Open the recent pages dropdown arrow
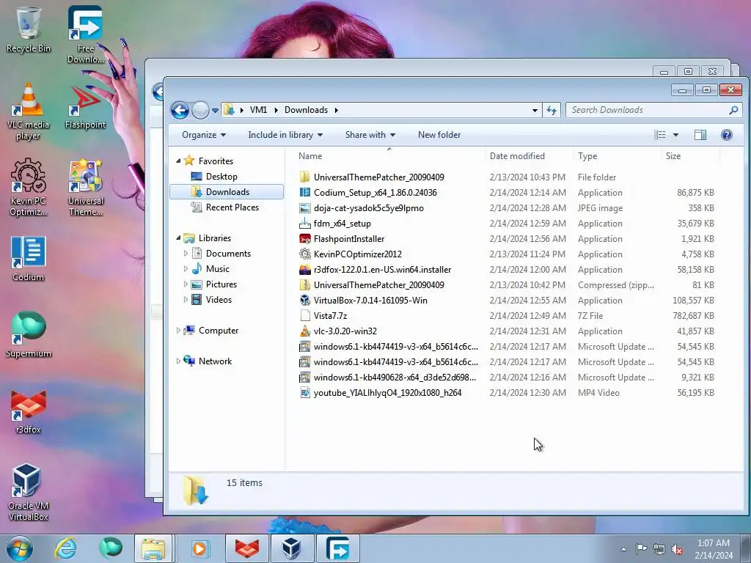Screen dimensions: 751x563 pyautogui.click(x=215, y=110)
